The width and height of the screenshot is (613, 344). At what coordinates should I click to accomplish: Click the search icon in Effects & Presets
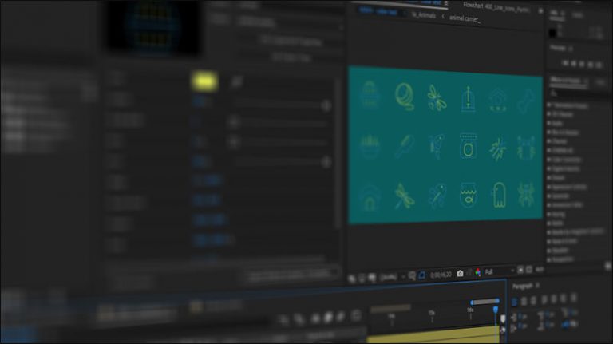coord(554,93)
